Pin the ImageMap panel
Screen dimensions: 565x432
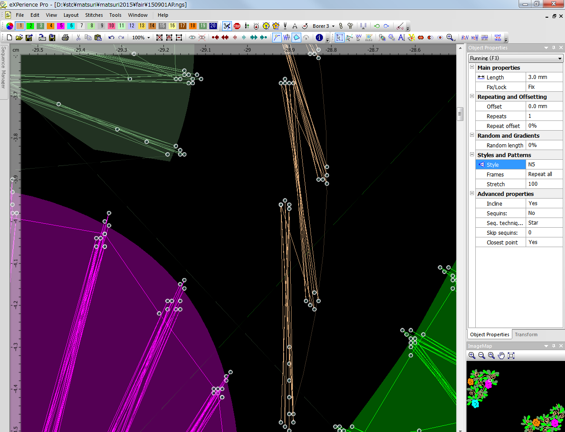tap(554, 346)
